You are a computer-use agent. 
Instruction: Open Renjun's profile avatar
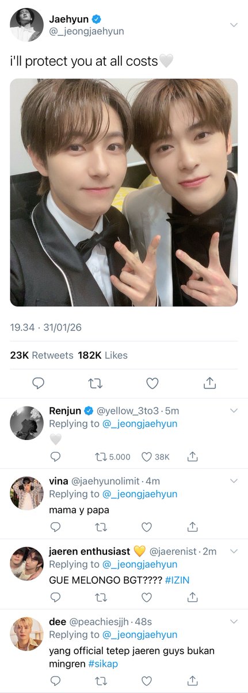27,423
